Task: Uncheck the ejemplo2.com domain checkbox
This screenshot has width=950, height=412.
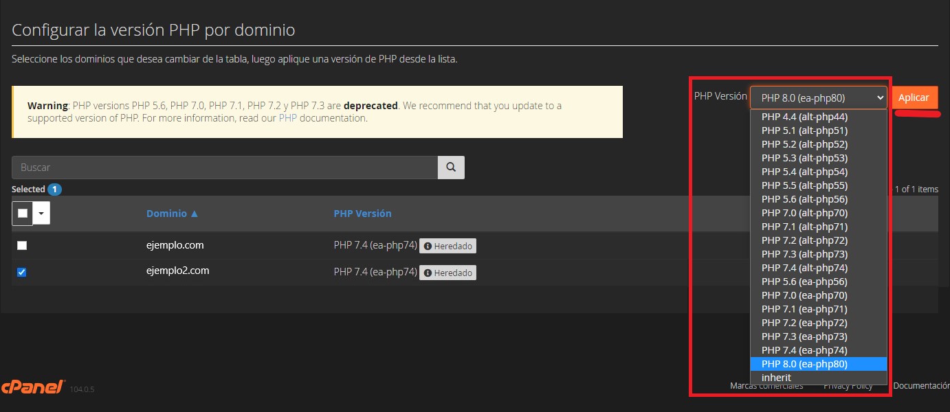Action: click(22, 273)
